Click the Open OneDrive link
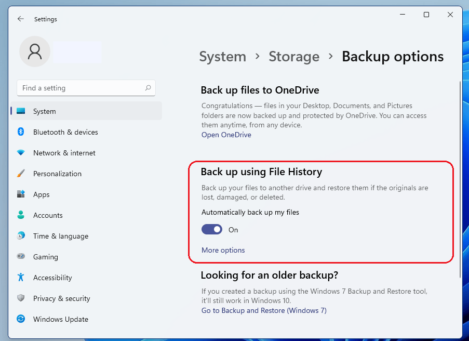The height and width of the screenshot is (341, 469). point(226,135)
